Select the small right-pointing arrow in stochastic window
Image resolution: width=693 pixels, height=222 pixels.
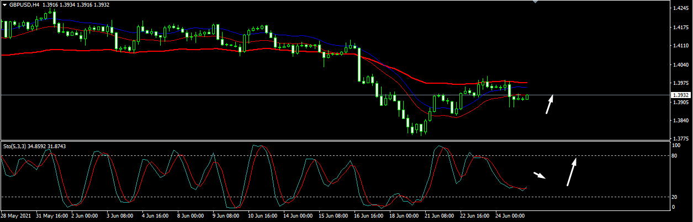[x=539, y=176]
